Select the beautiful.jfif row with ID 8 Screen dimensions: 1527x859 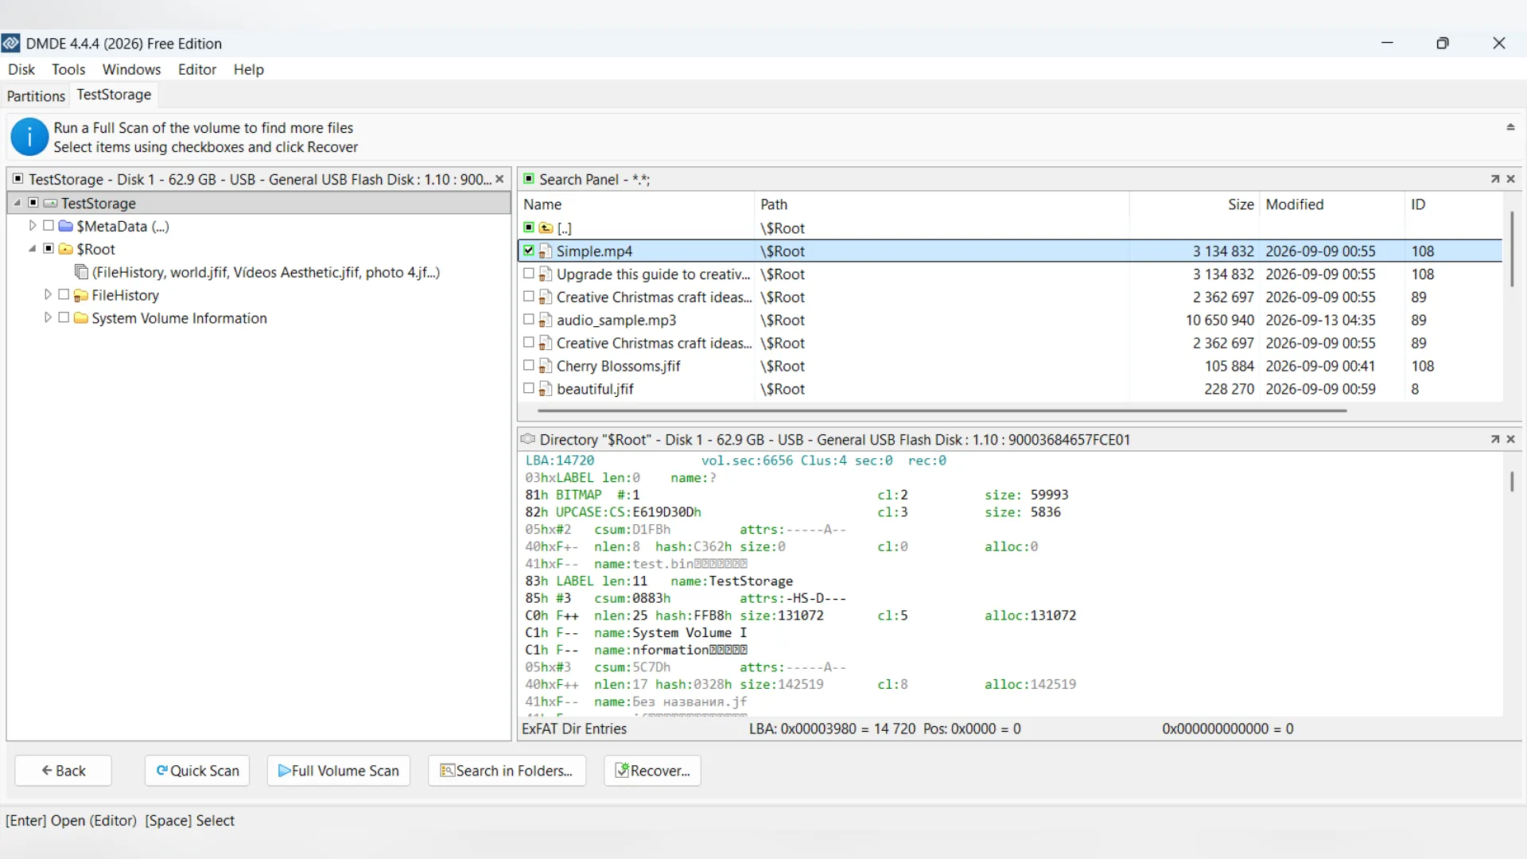pos(1010,389)
